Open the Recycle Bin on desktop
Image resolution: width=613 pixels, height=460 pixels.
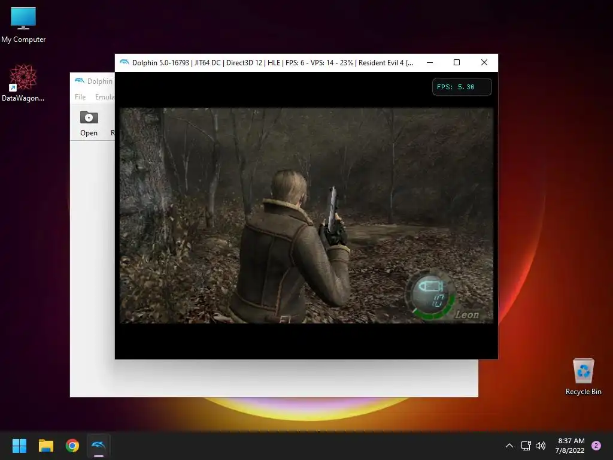click(x=583, y=377)
